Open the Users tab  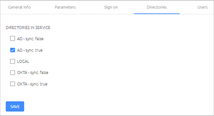tap(203, 7)
